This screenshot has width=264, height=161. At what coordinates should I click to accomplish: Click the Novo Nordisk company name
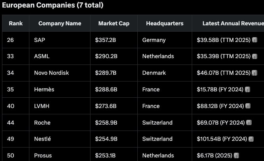click(51, 73)
